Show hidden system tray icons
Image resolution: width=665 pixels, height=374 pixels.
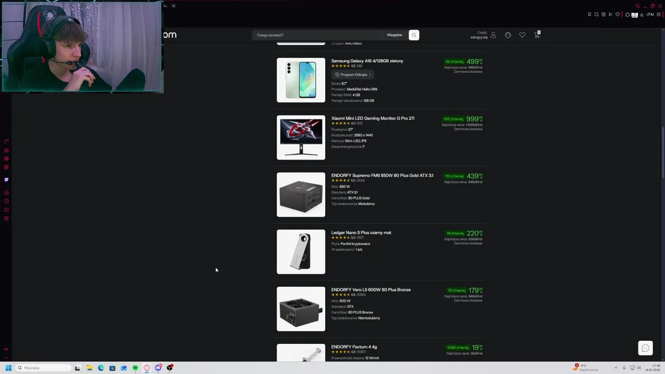tap(616, 368)
